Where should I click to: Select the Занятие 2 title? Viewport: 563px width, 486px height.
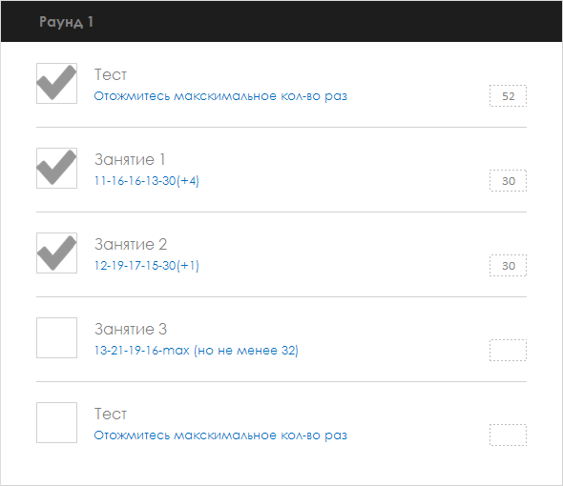click(x=131, y=244)
